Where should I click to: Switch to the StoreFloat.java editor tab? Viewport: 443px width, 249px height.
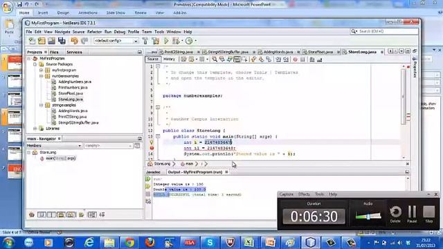[x=320, y=52]
